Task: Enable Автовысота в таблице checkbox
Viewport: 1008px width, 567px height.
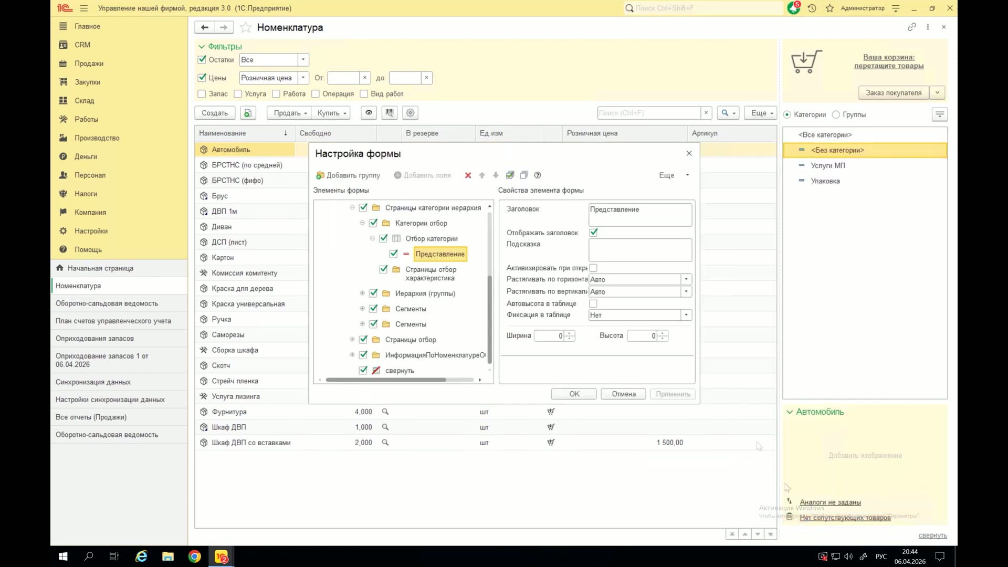Action: point(593,303)
